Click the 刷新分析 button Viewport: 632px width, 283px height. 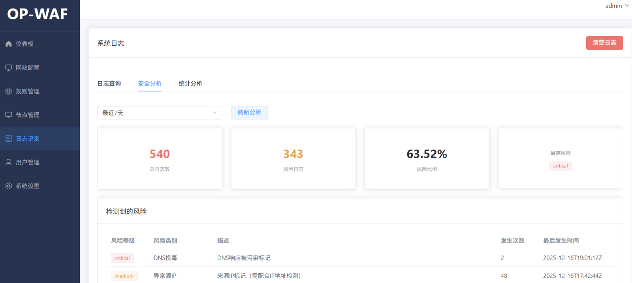coord(249,113)
